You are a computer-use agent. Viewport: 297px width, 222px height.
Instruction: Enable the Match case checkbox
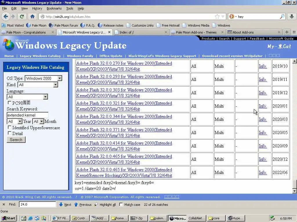coord(121,204)
